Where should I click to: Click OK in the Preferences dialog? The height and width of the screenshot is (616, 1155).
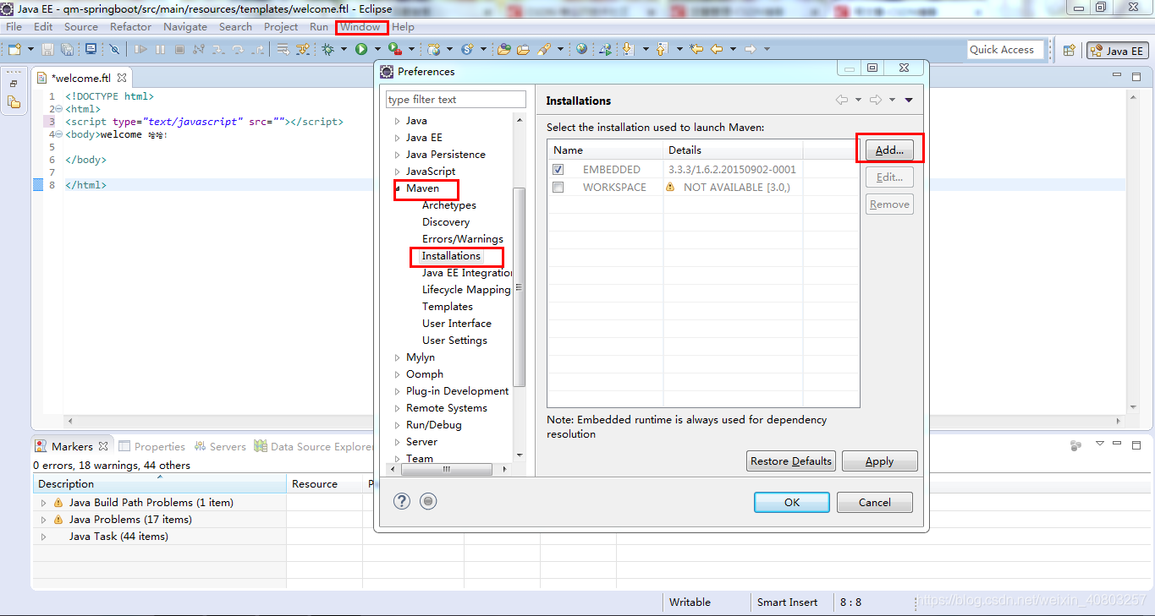click(x=792, y=502)
